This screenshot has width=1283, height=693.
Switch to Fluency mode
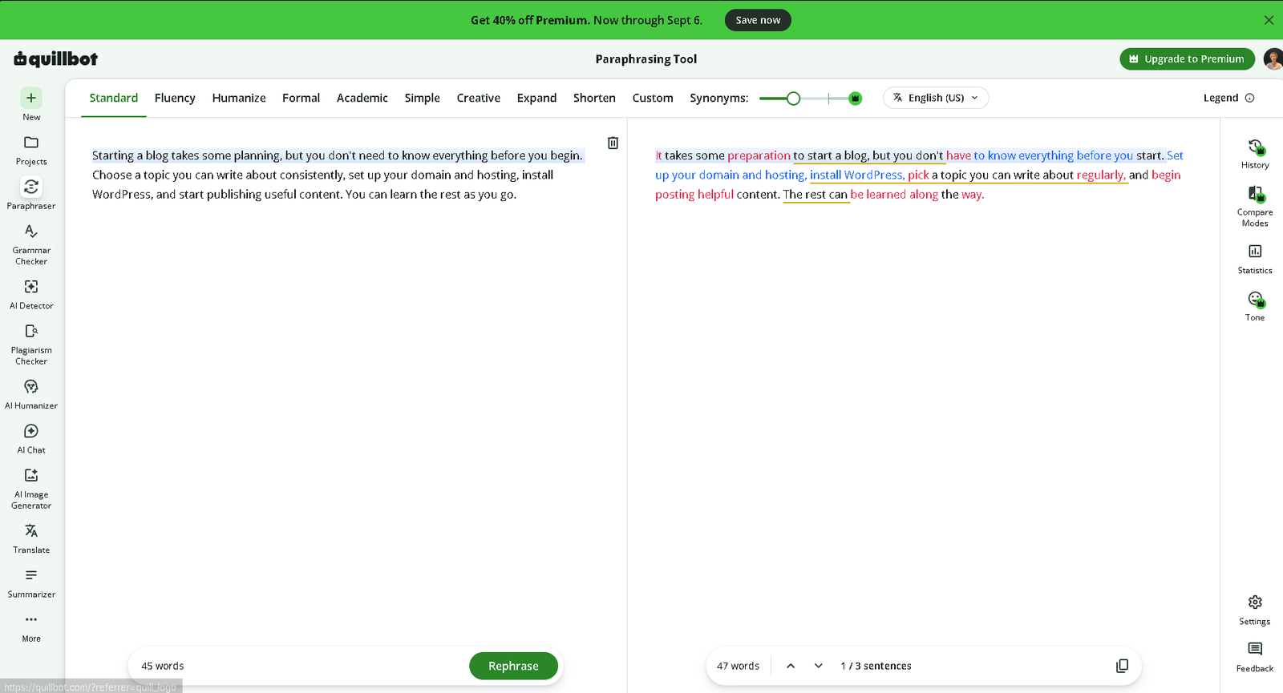coord(175,98)
